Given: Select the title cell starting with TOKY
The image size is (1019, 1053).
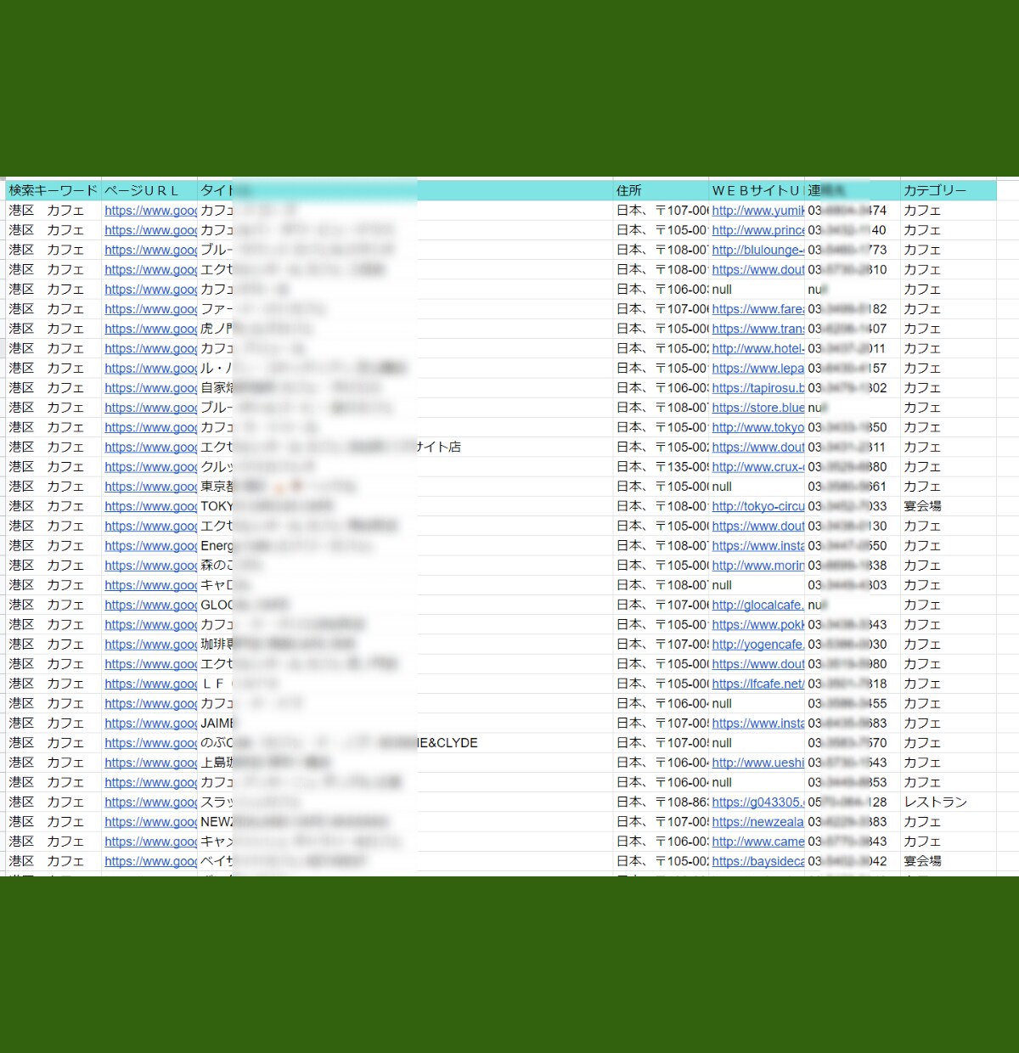Looking at the screenshot, I should click(x=405, y=506).
